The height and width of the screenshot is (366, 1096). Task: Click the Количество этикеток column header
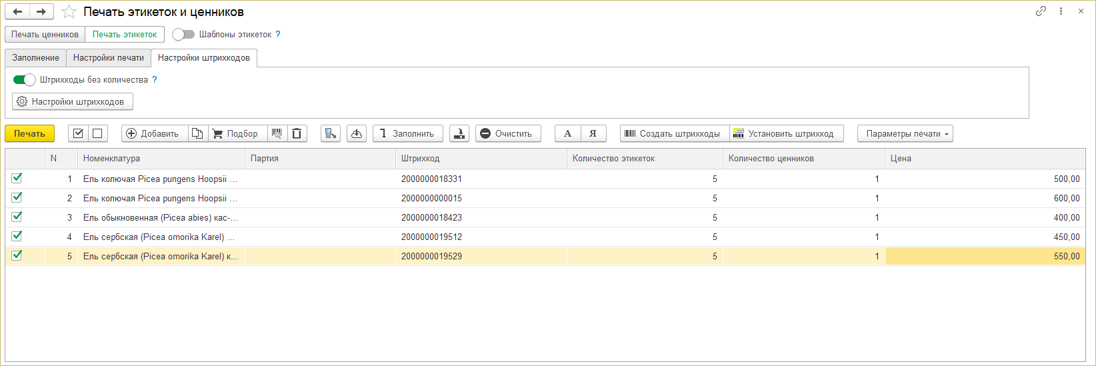pyautogui.click(x=645, y=159)
